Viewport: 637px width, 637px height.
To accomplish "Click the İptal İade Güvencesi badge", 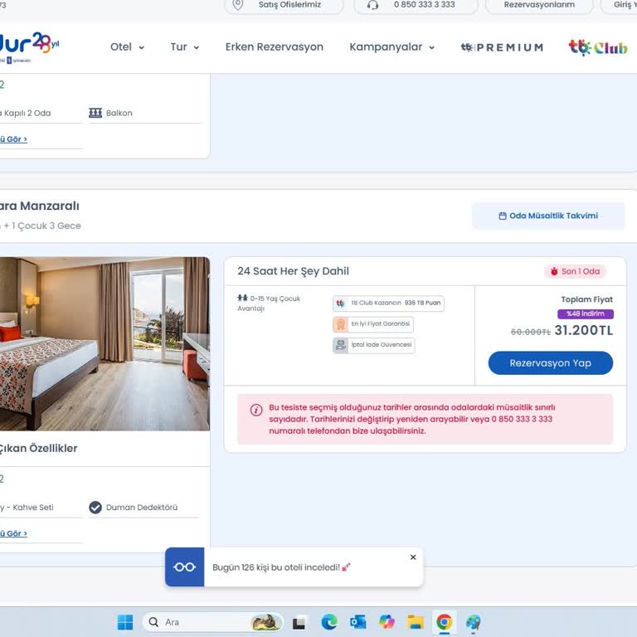I will click(x=373, y=345).
